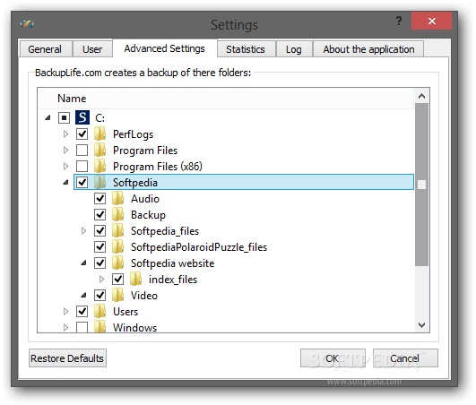Image resolution: width=476 pixels, height=405 pixels.
Task: Enable the Windows folder checkbox
Action: coord(82,327)
